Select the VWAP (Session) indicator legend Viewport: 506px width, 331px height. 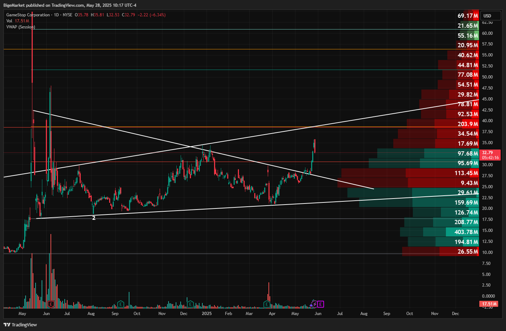coord(21,27)
